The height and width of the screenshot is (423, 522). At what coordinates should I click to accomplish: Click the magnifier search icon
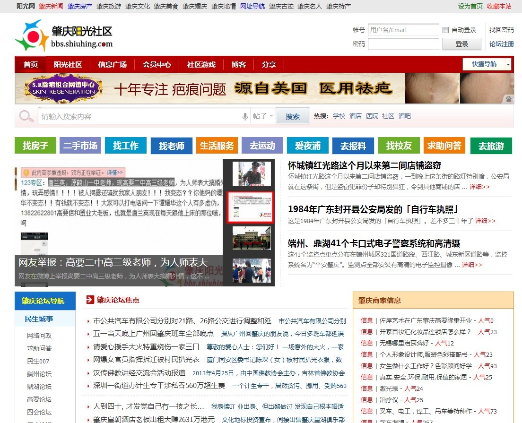[x=26, y=116]
